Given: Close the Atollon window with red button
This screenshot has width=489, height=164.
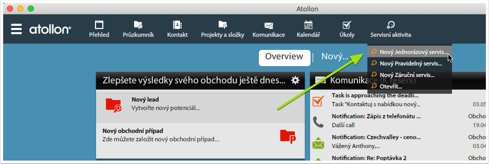Looking at the screenshot, I should pyautogui.click(x=10, y=9).
